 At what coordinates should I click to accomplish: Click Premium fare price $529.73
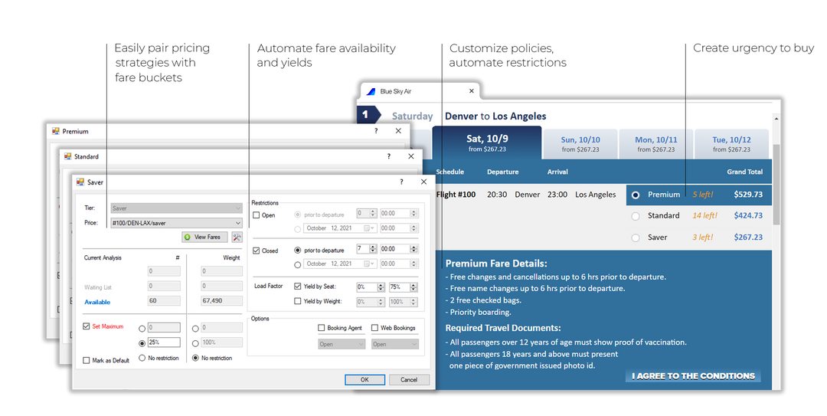[x=748, y=195]
